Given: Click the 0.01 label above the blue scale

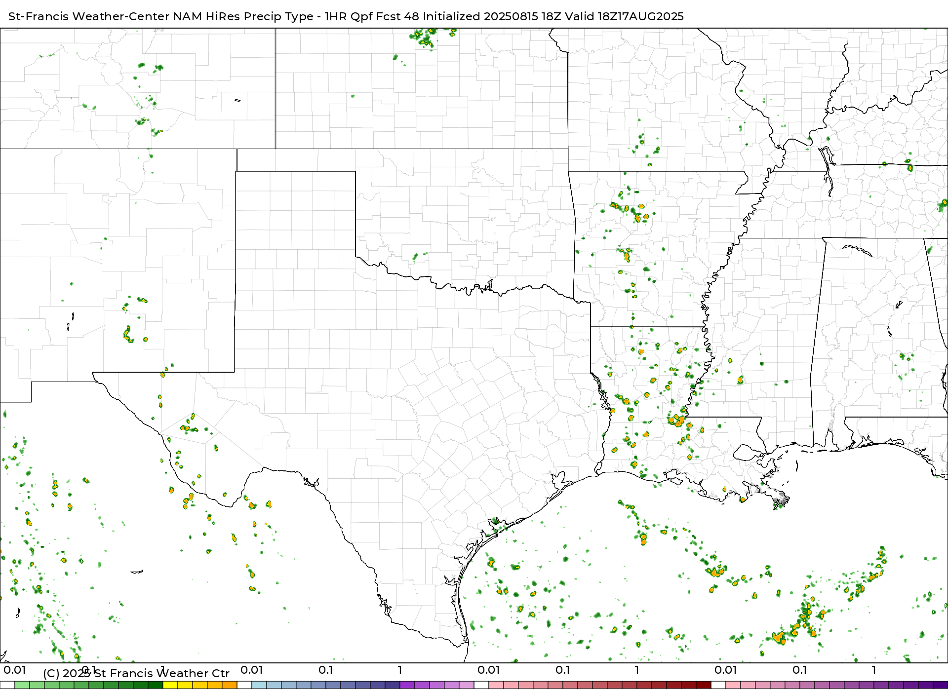Looking at the screenshot, I should pyautogui.click(x=252, y=670).
